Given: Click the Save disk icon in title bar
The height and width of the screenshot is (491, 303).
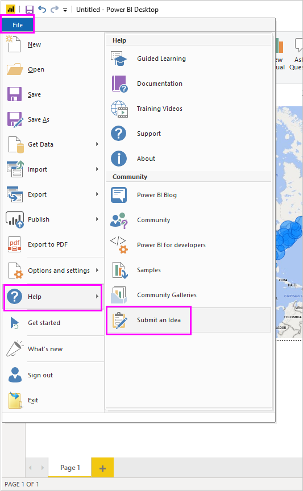Looking at the screenshot, I should click(x=29, y=10).
